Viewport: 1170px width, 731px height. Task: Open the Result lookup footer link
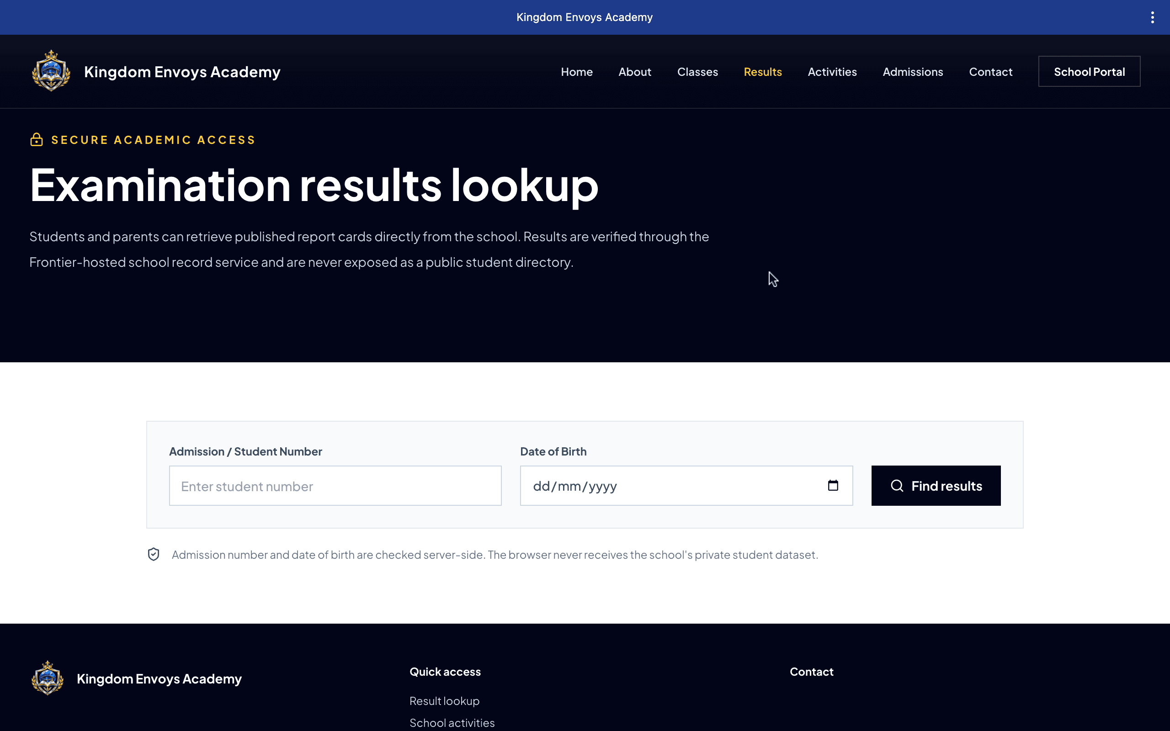coord(444,700)
